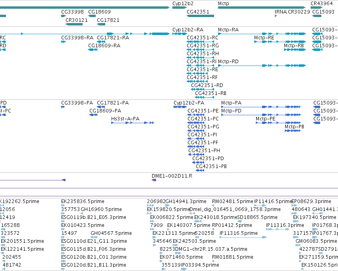Click the IP11316.3prime EST label
This screenshot has height=271, width=338.
point(285,226)
